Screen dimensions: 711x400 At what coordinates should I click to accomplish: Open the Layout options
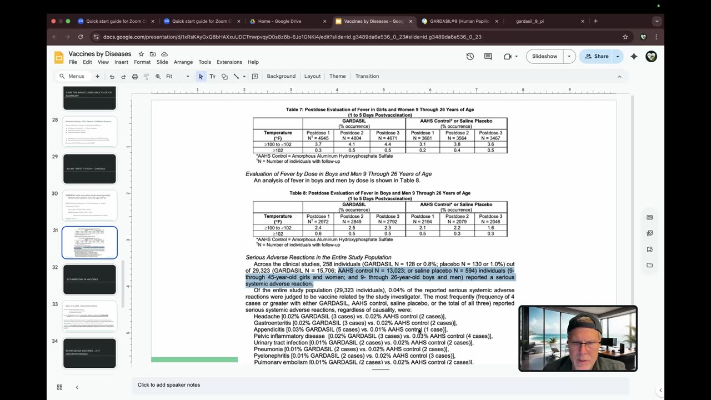point(312,76)
